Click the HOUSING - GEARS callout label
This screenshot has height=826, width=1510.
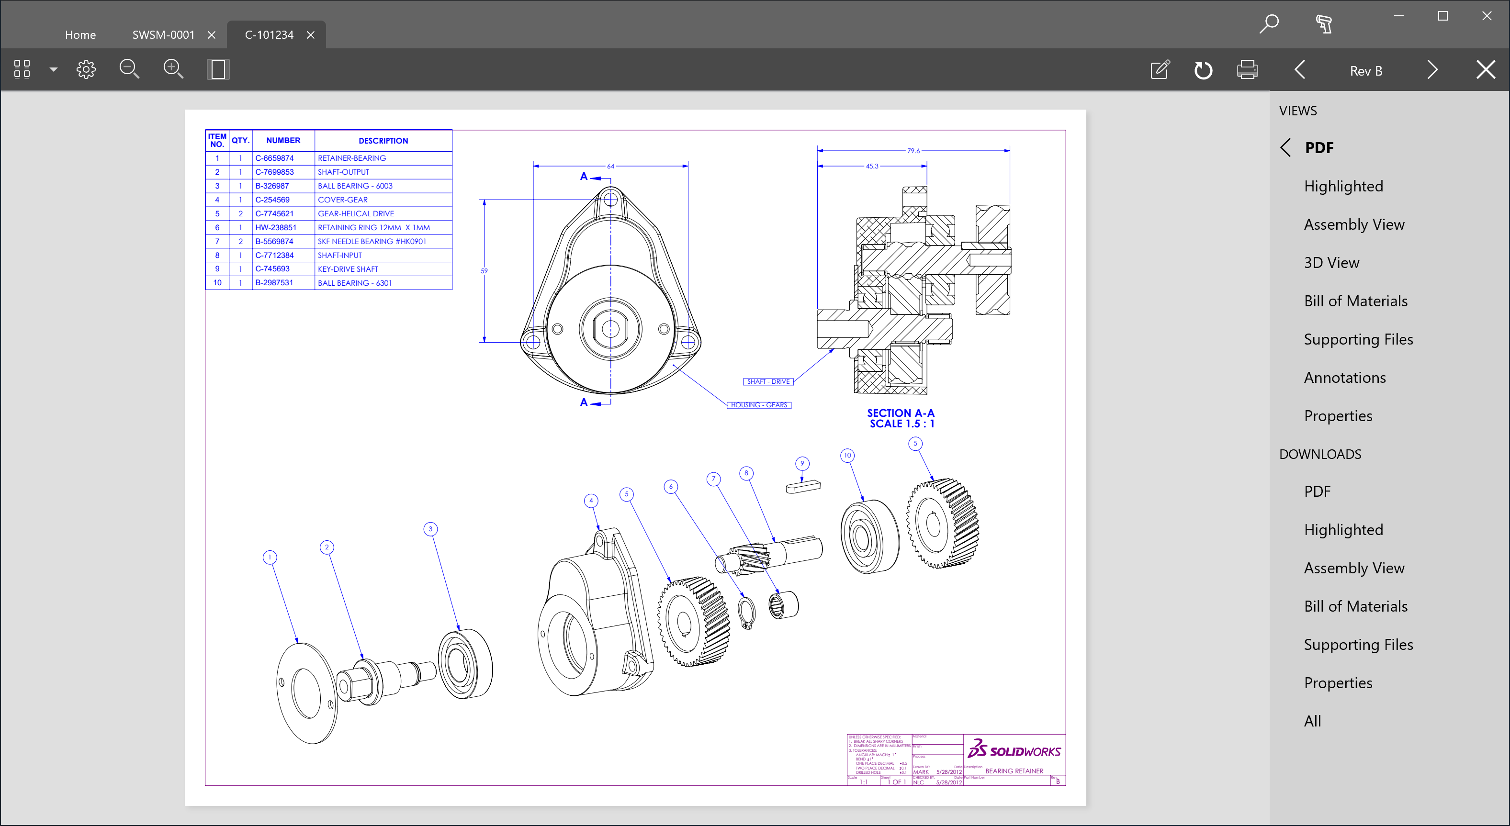point(758,405)
